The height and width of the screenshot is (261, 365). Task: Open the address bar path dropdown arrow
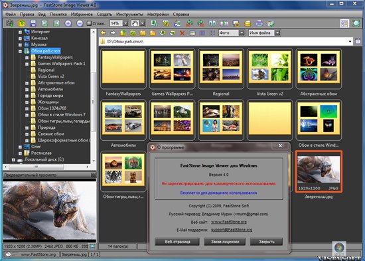350,41
